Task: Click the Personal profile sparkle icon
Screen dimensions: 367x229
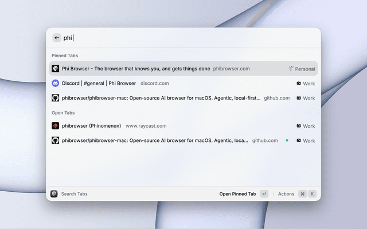Action: click(291, 69)
